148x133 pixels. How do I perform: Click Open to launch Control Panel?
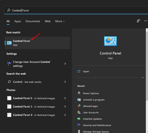(86, 71)
